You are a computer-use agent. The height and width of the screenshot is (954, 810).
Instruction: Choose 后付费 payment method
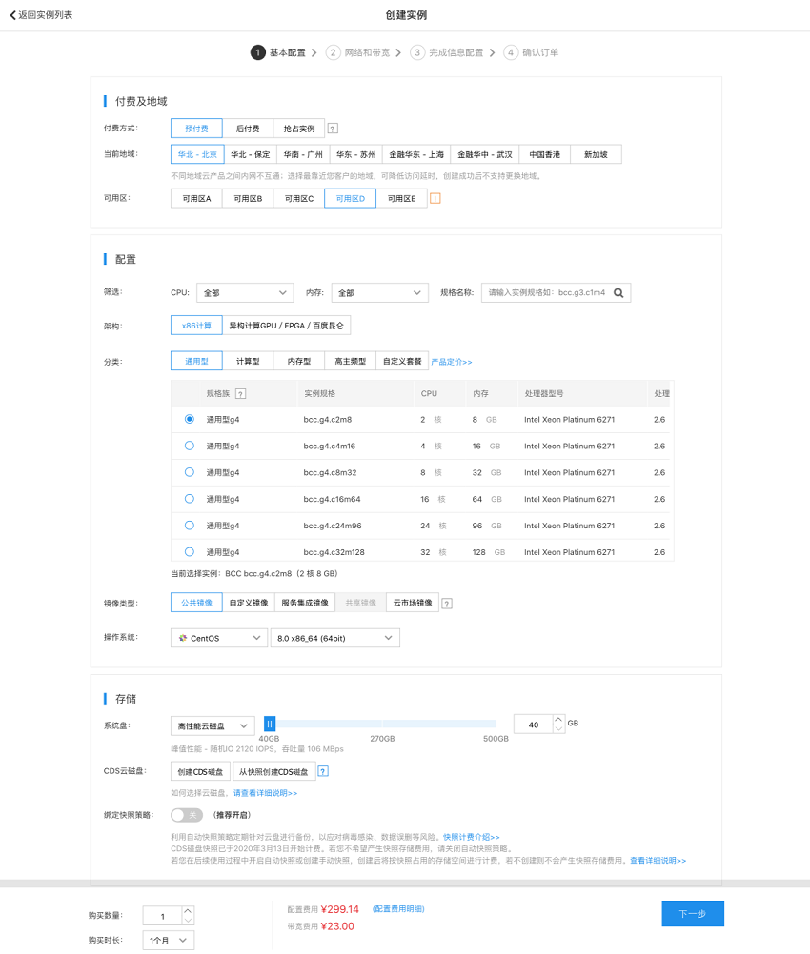point(248,129)
